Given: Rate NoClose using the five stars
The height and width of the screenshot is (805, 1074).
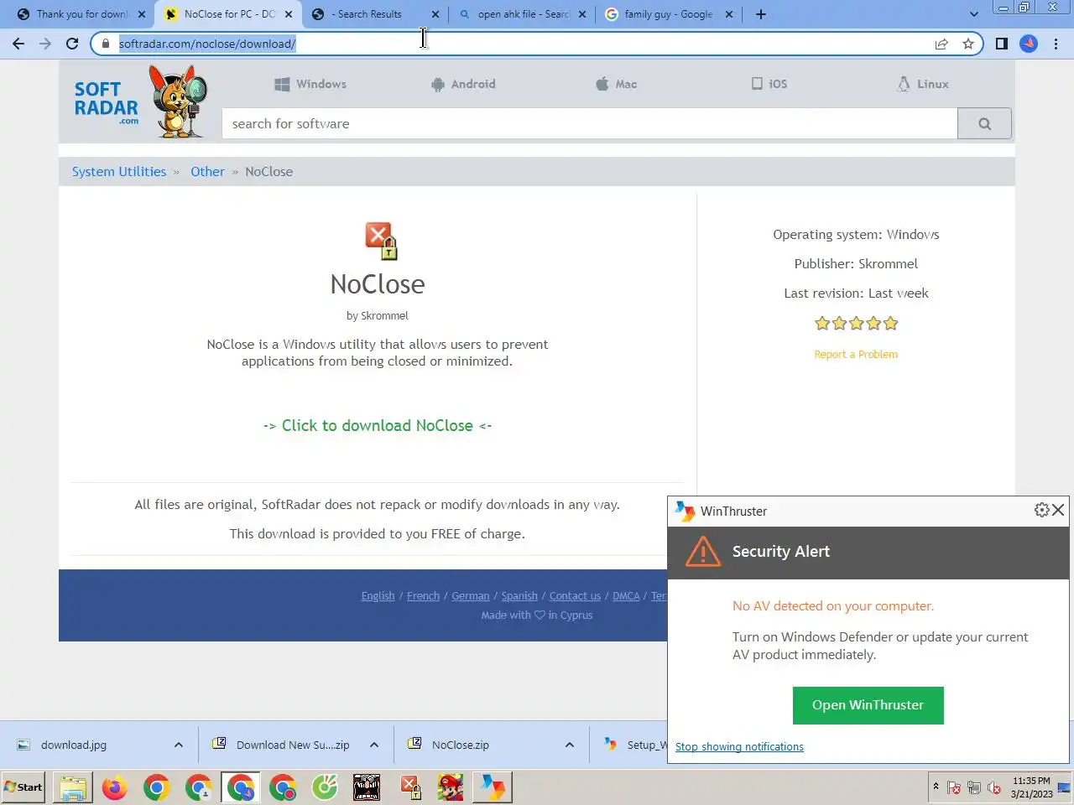Looking at the screenshot, I should point(856,324).
